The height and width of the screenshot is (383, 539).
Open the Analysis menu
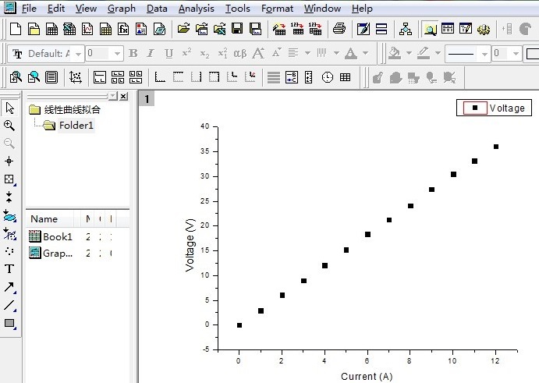pos(197,9)
